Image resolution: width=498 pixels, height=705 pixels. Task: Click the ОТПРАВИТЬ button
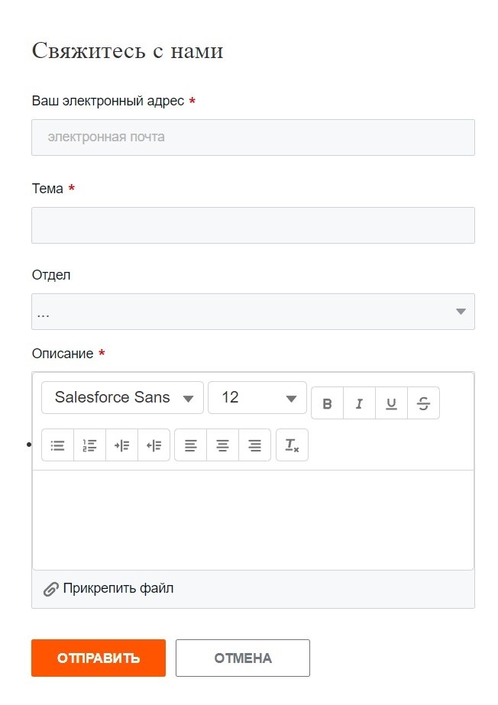[99, 658]
